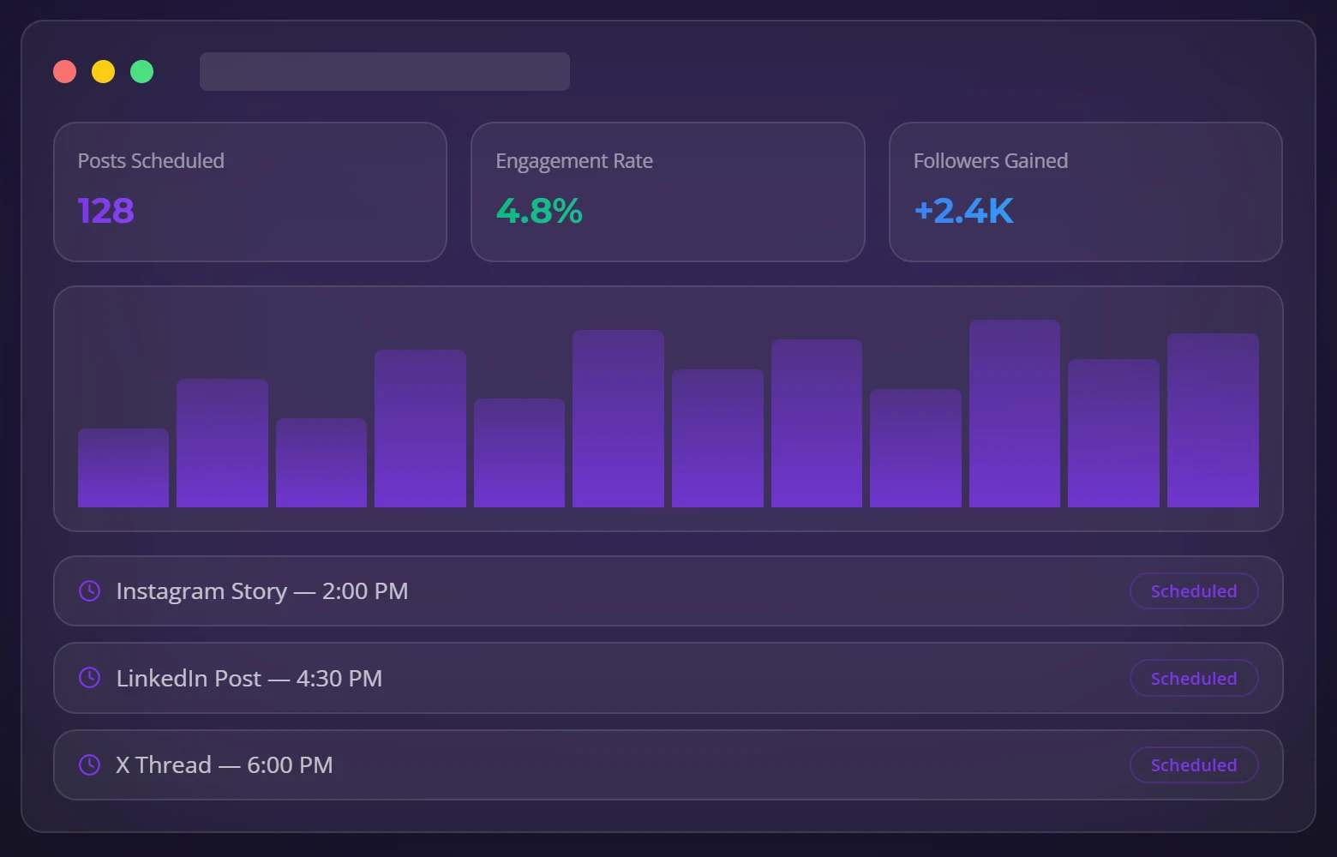
Task: Click the tallest bar in the chart
Action: 1014,411
